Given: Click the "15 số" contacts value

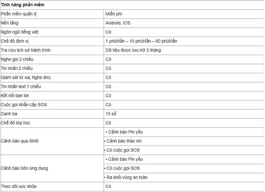Looking at the screenshot, I should (x=111, y=114).
